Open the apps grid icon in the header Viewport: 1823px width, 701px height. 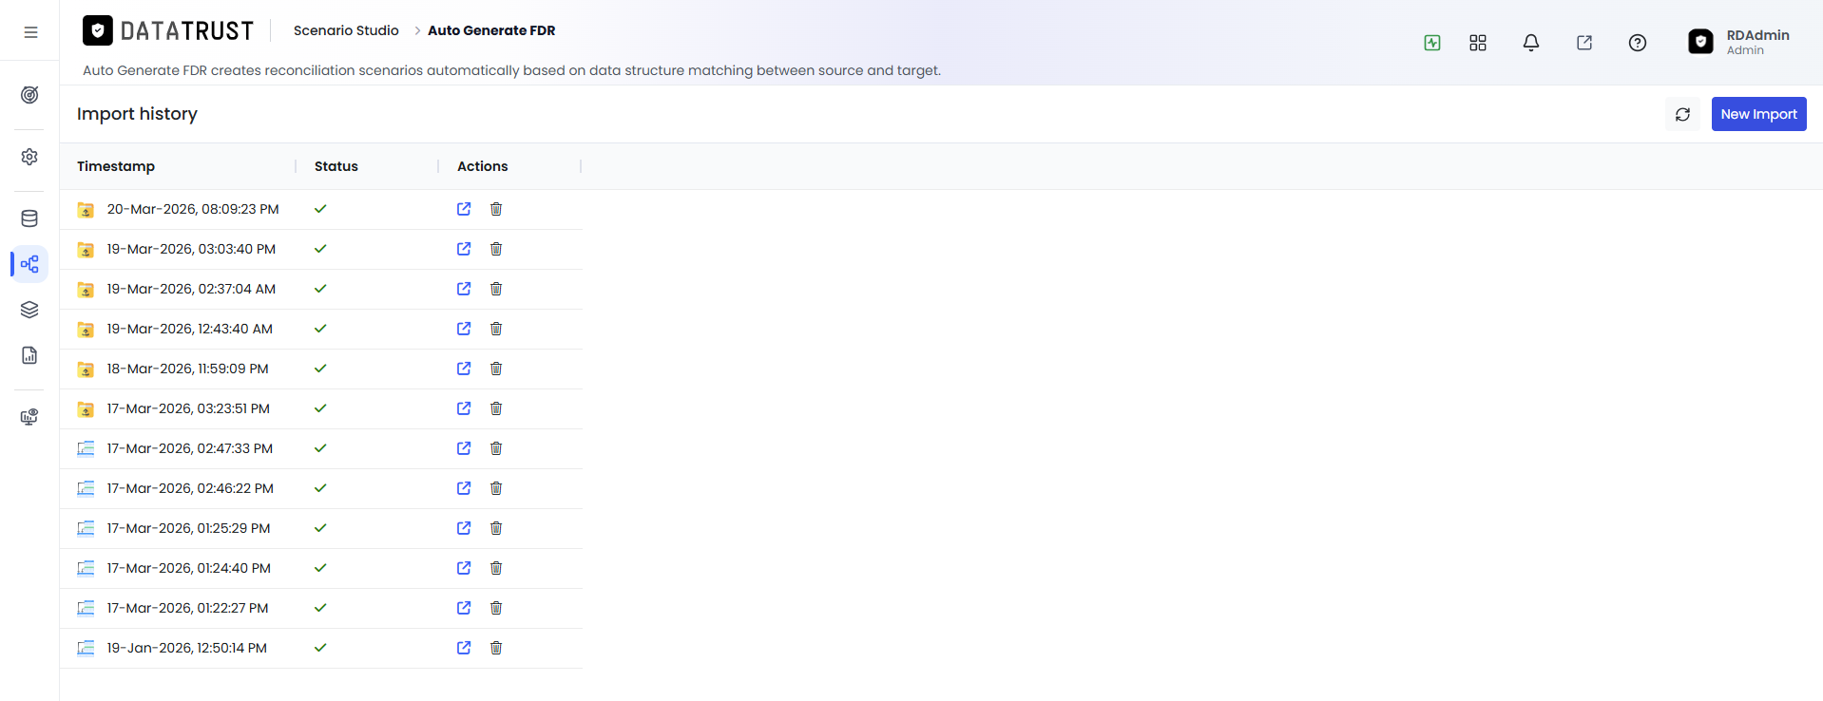point(1478,43)
